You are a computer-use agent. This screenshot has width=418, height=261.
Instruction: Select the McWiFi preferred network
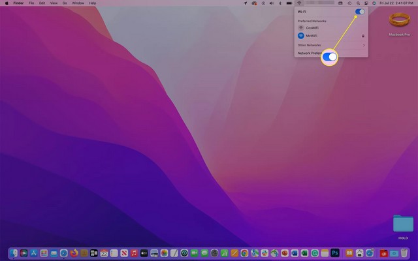click(312, 36)
